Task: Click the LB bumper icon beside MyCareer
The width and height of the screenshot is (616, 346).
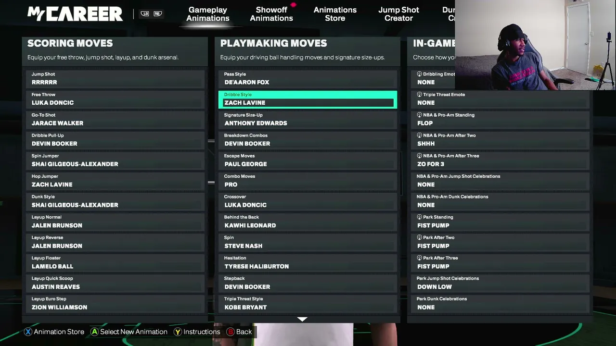Action: 145,14
